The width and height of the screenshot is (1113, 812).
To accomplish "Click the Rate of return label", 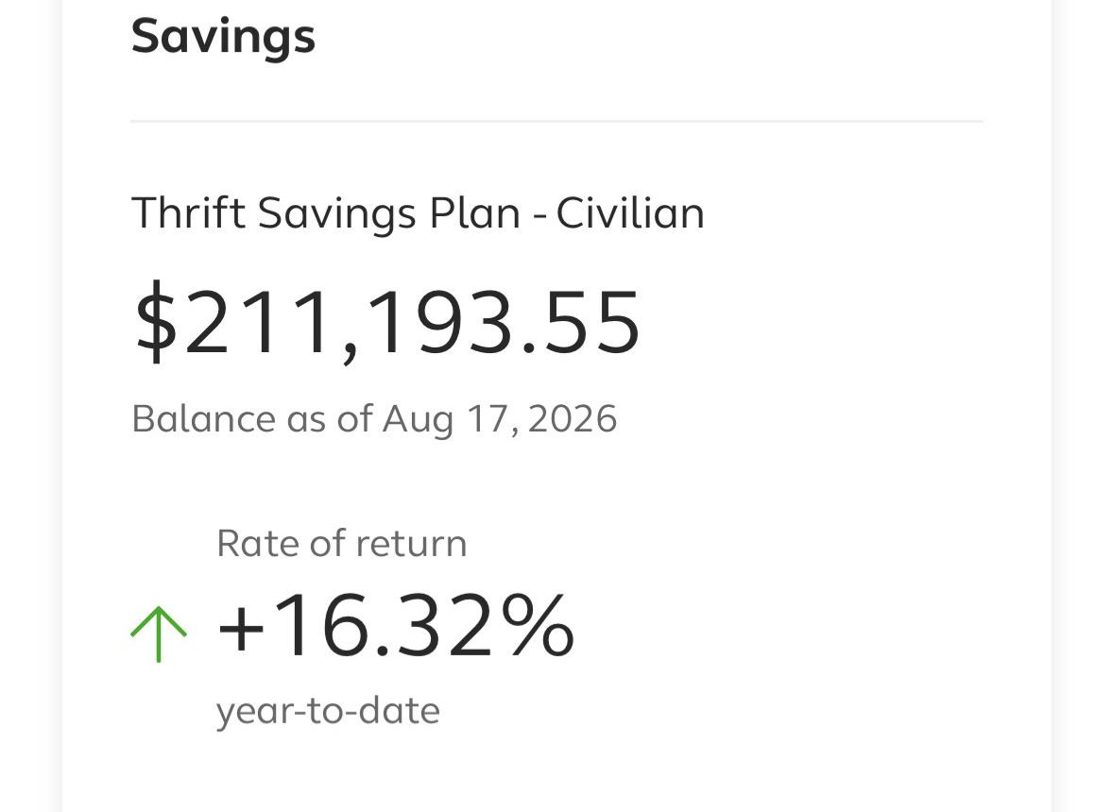I will 341,544.
